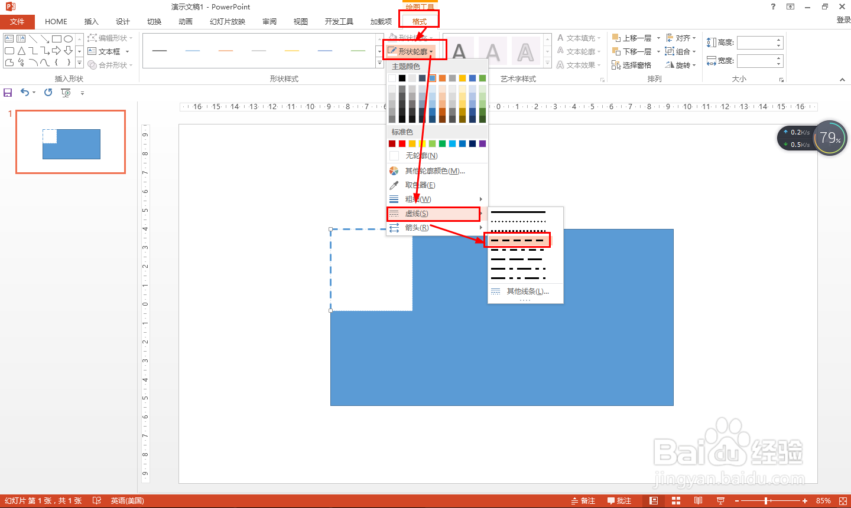851x508 pixels.
Task: Click the 其他轮廓颜色 color wheel icon
Action: pyautogui.click(x=394, y=171)
